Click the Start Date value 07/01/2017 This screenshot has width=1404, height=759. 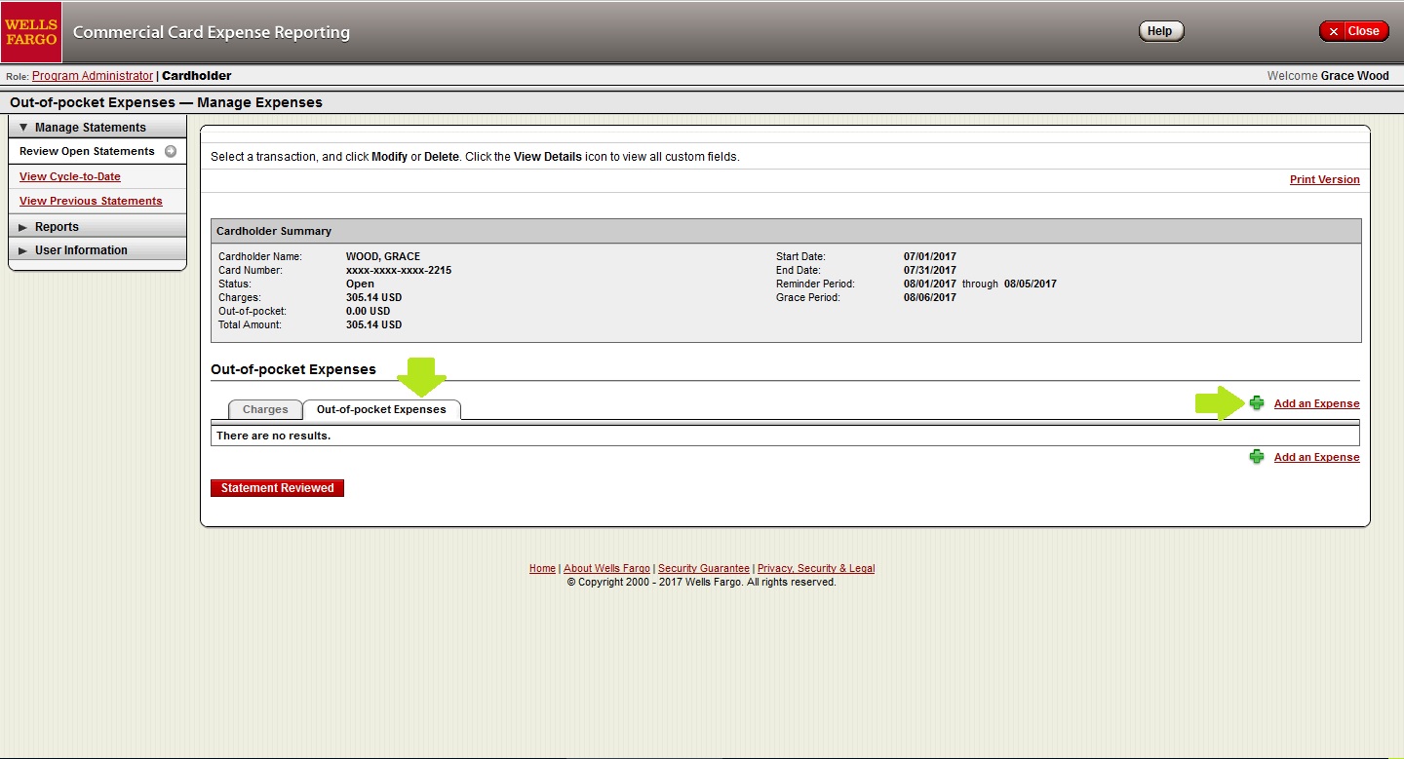[x=930, y=256]
